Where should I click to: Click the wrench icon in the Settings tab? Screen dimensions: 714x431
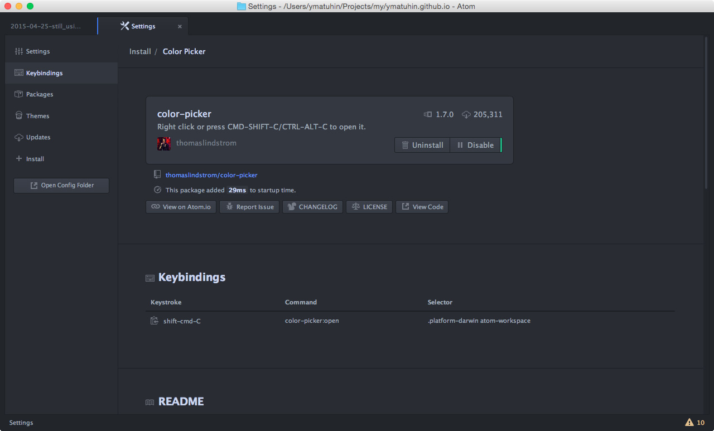[124, 26]
